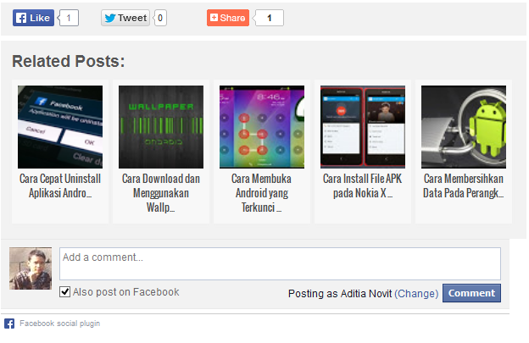Open 'Cara Membersihkan Data Pada Perangk' link
Screen dimensions: 529x343
464,185
